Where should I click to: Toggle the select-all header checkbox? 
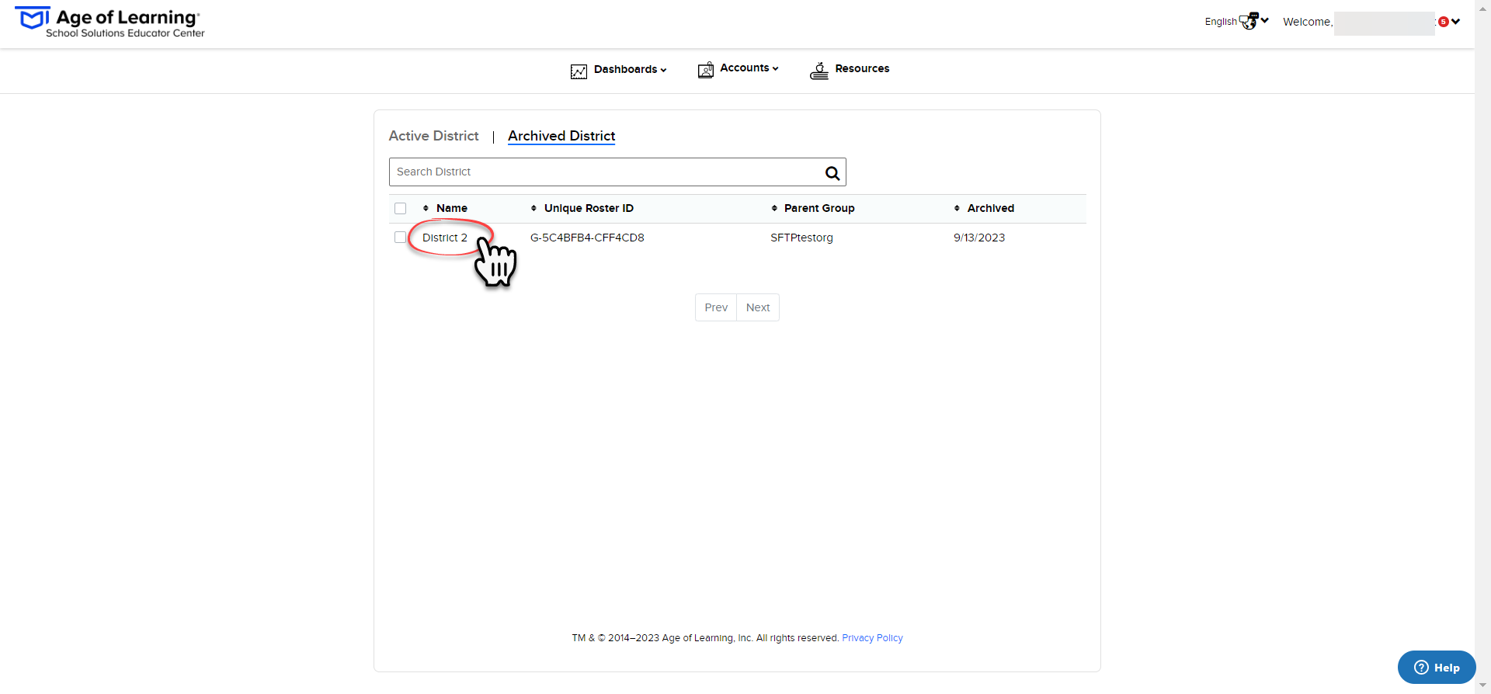[x=400, y=208]
